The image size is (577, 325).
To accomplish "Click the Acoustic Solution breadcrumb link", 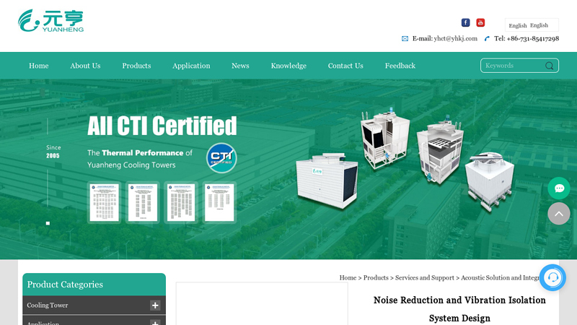I will point(500,278).
